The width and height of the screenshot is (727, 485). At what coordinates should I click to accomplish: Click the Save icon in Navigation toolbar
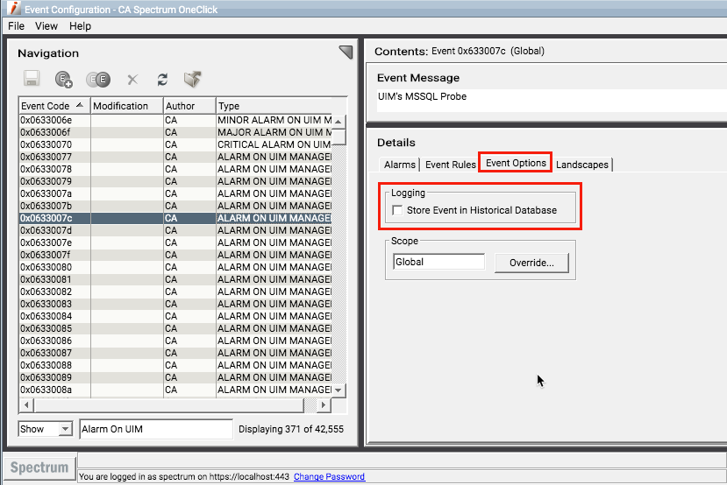(32, 80)
